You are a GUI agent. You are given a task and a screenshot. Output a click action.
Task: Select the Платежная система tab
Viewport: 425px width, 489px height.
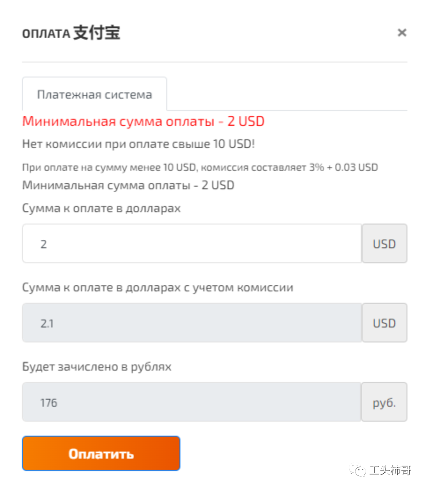click(x=95, y=94)
